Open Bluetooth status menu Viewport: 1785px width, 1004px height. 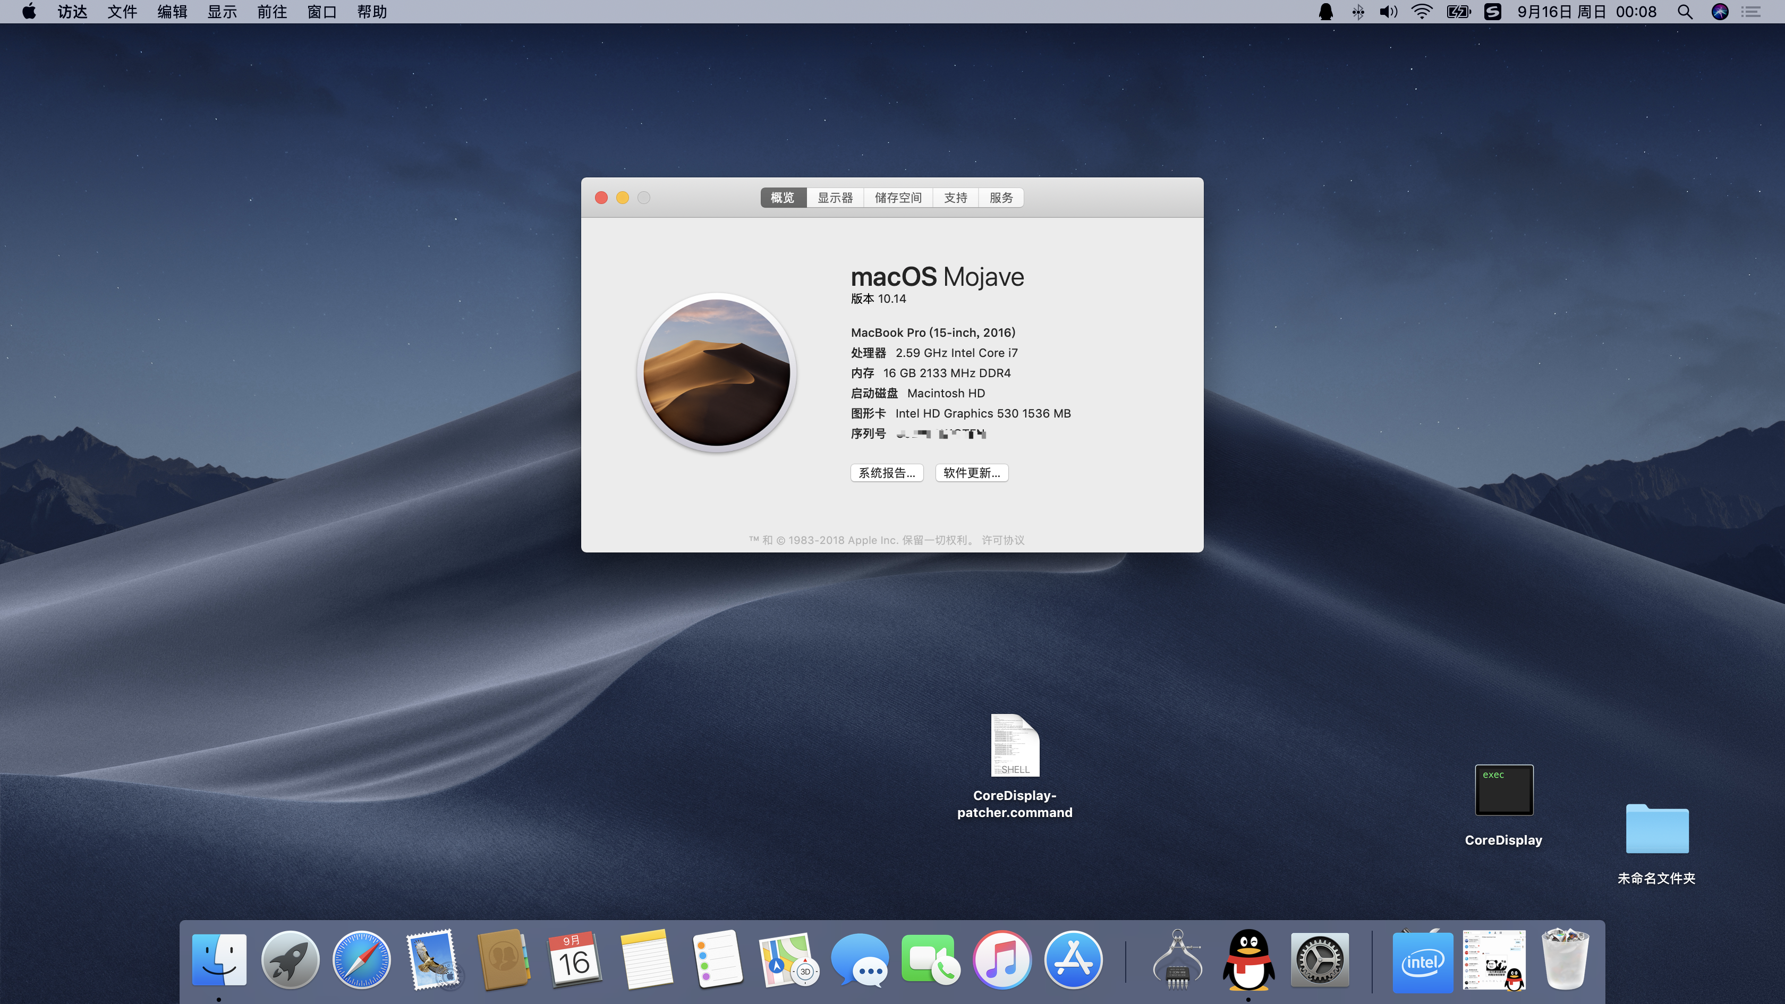(1357, 12)
